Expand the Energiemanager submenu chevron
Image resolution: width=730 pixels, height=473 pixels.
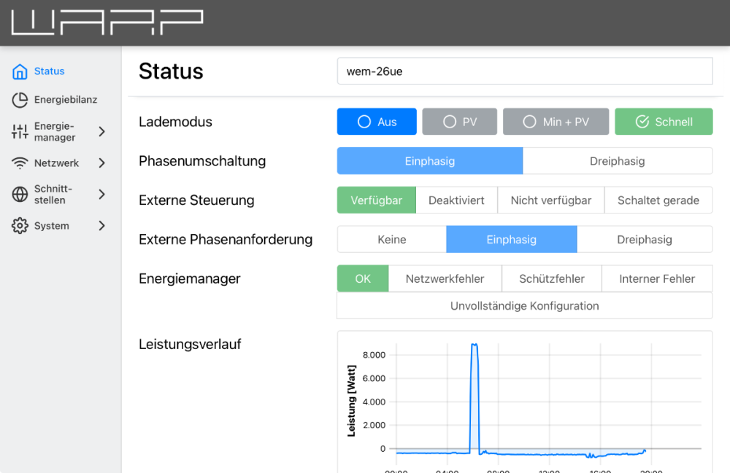[x=101, y=132]
